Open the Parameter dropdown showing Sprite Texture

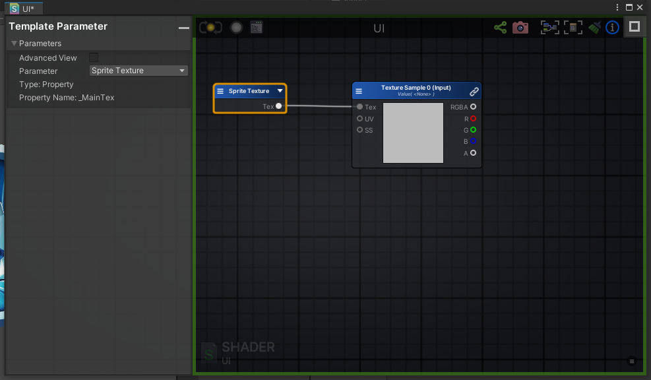pyautogui.click(x=139, y=71)
